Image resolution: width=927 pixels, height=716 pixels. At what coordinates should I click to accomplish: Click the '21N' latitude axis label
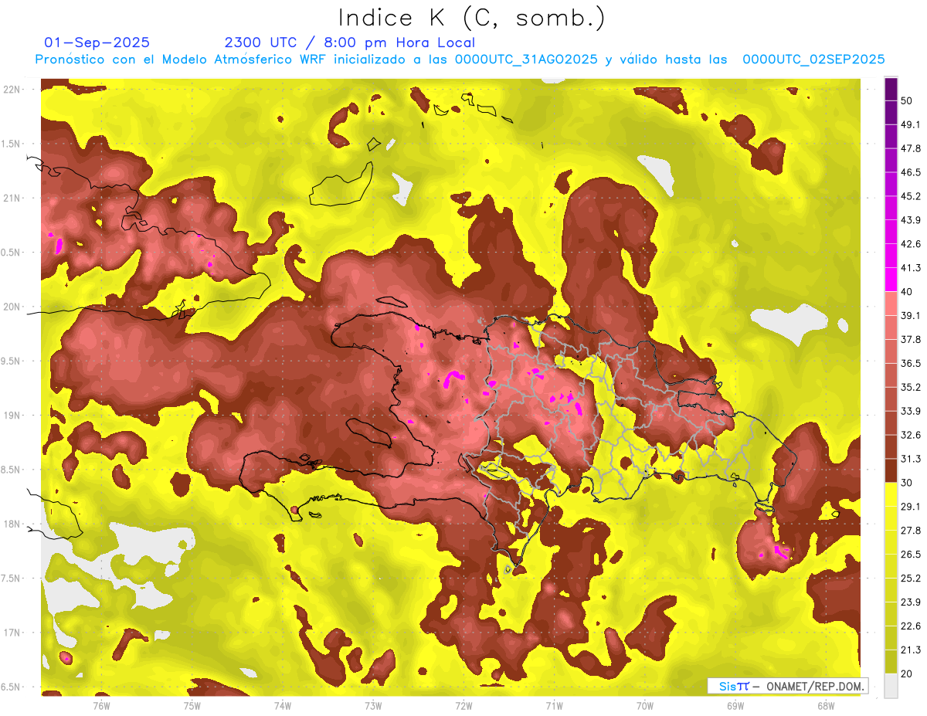pyautogui.click(x=11, y=198)
